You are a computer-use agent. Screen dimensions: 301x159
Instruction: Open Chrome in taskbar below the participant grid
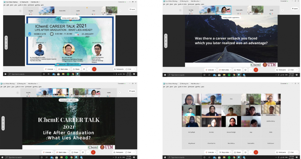click(234, 158)
